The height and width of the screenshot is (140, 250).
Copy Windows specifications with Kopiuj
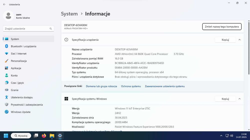(225, 99)
